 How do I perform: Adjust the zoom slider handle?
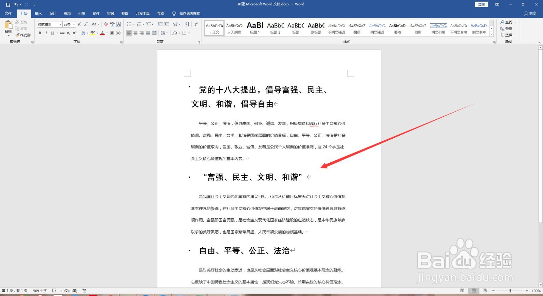[x=510, y=291]
